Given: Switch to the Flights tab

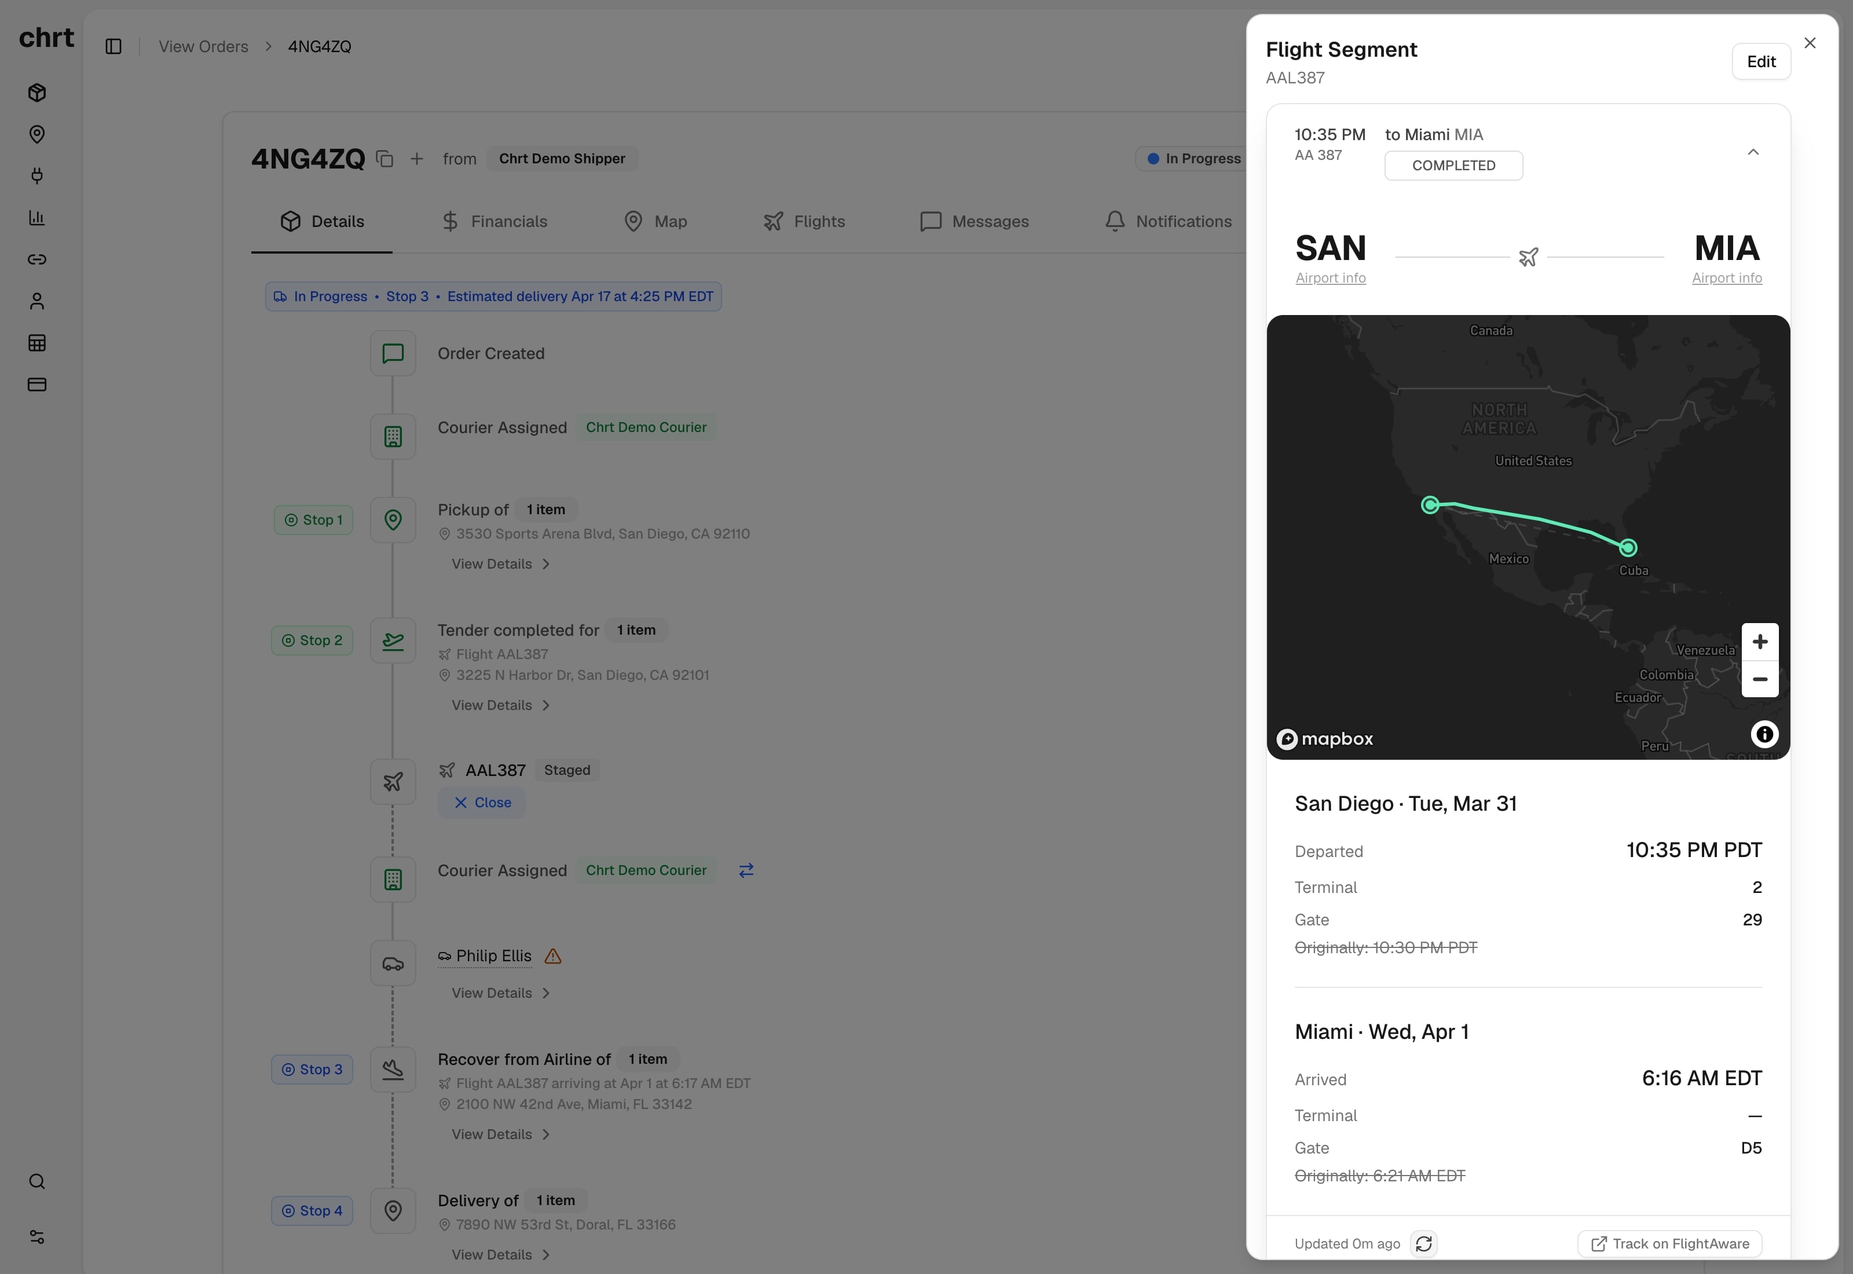Looking at the screenshot, I should click(x=804, y=221).
